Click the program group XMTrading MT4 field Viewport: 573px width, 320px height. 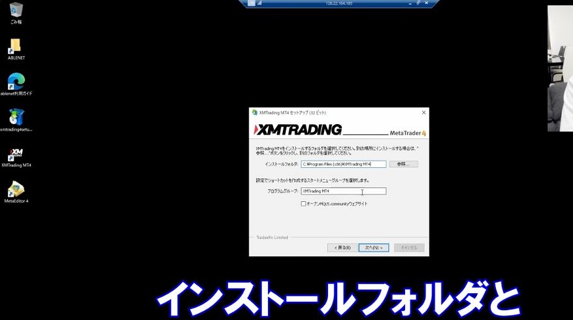pos(344,191)
